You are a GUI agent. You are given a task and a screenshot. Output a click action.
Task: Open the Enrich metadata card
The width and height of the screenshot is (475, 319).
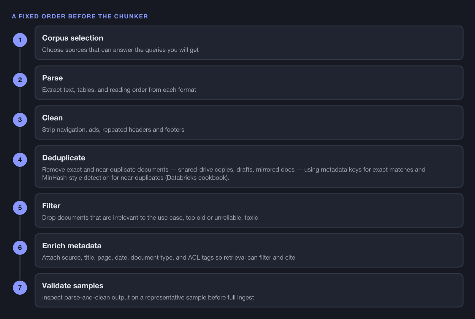[x=249, y=250]
